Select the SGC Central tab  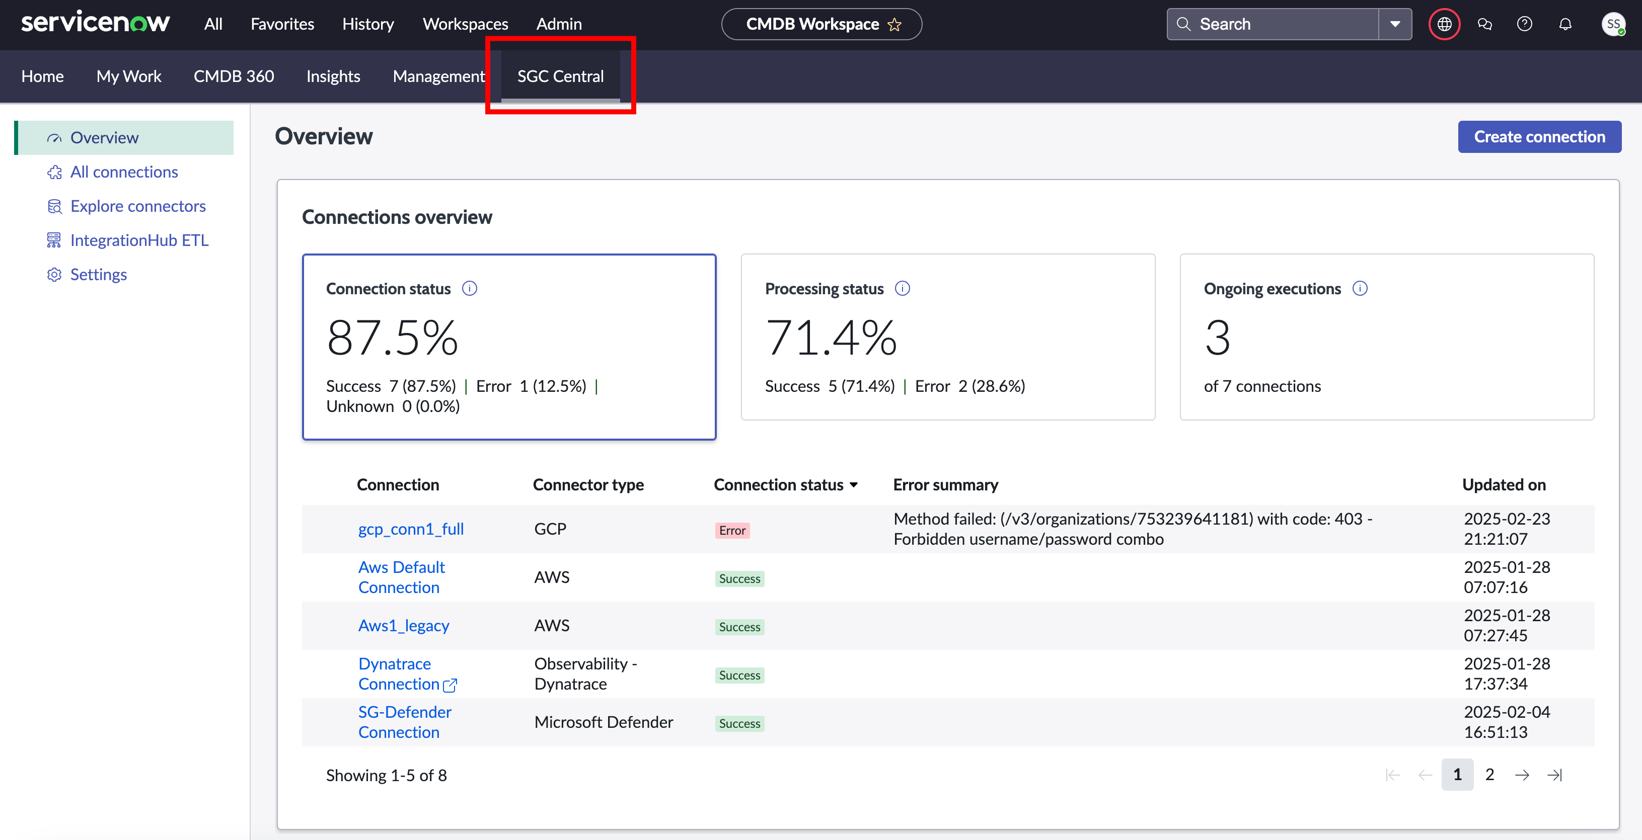[x=560, y=76]
